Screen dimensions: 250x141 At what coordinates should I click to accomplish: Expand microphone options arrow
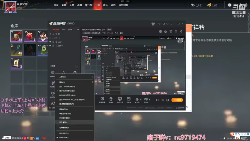[141, 99]
